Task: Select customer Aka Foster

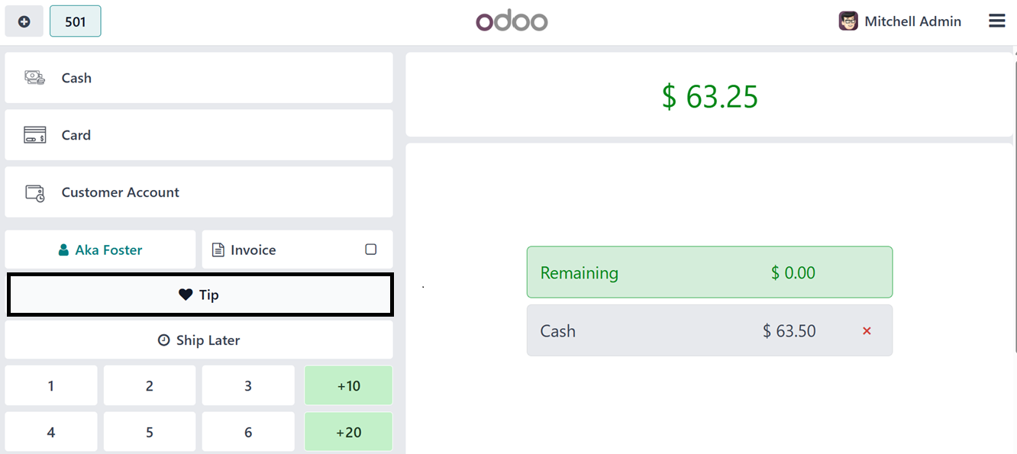Action: 101,250
